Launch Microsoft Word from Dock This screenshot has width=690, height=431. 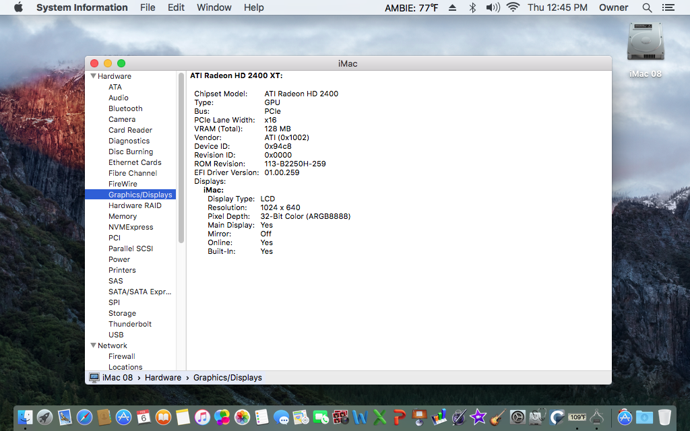(x=360, y=417)
